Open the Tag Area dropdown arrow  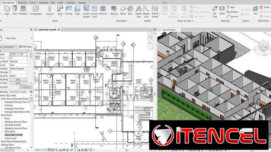[x=205, y=17]
